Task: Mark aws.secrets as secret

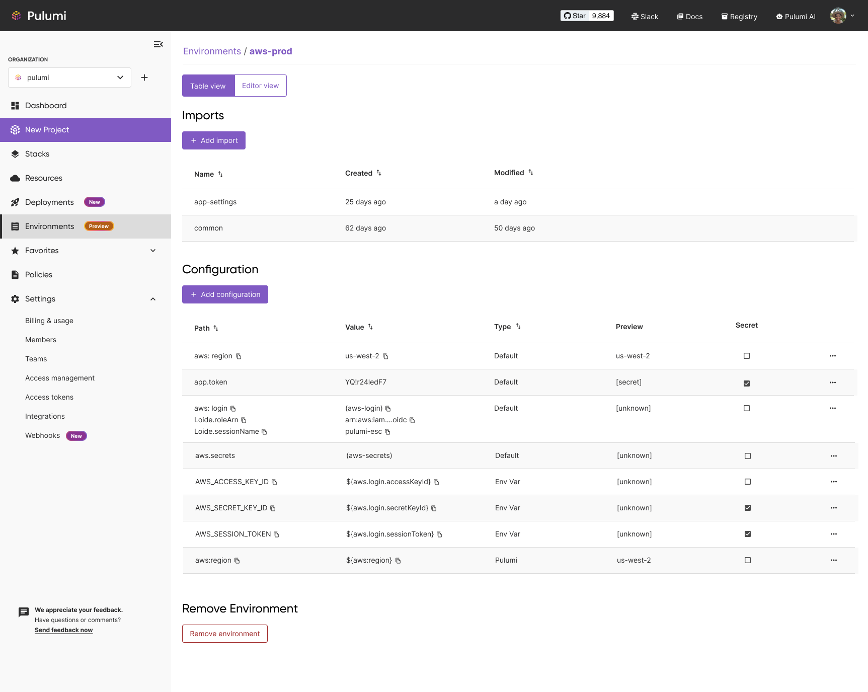Action: [748, 456]
